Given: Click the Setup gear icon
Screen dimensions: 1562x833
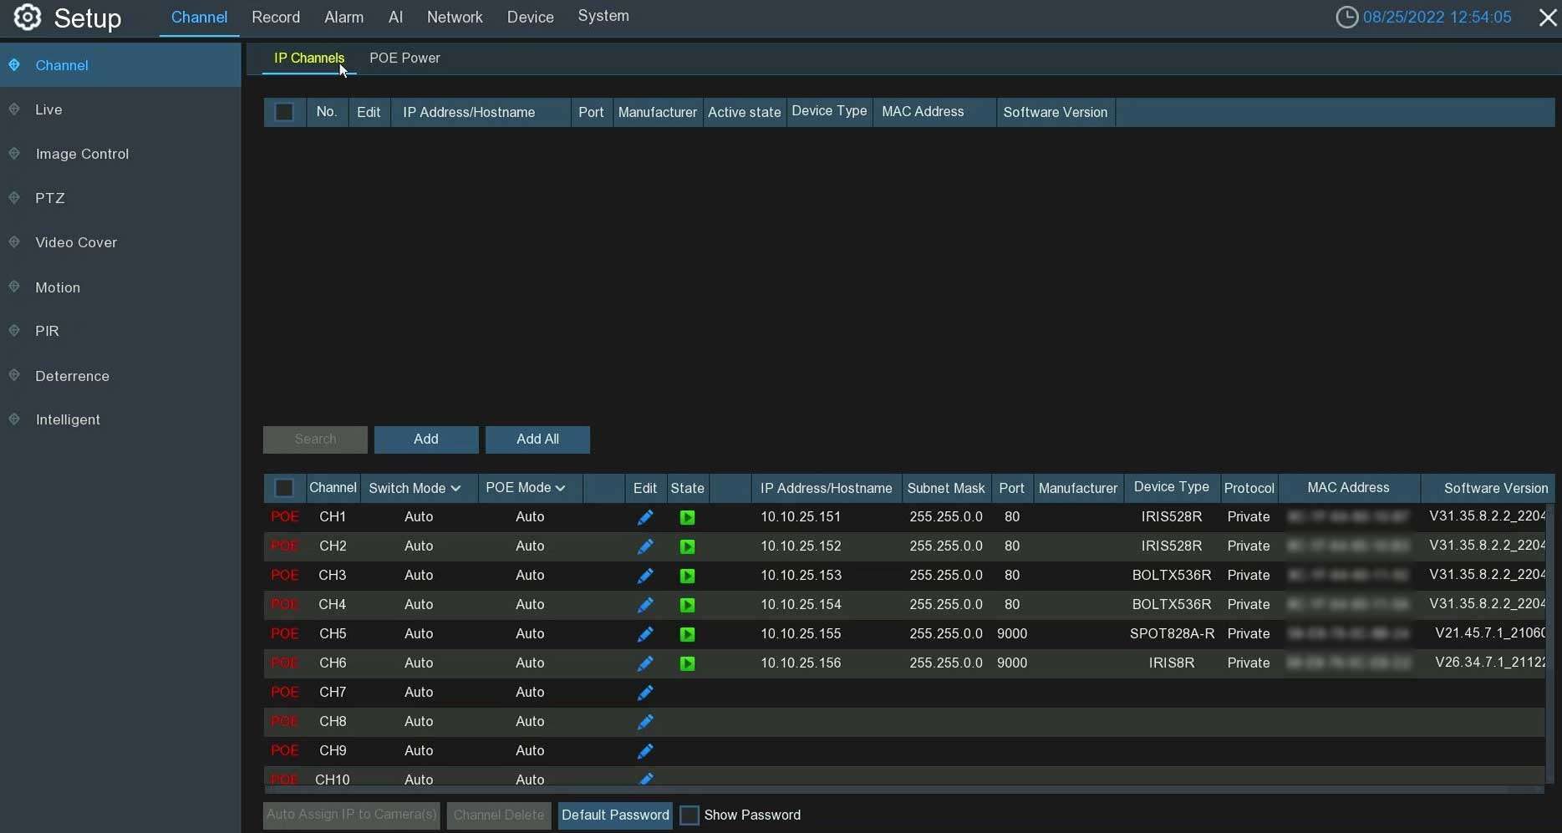Looking at the screenshot, I should 26,17.
